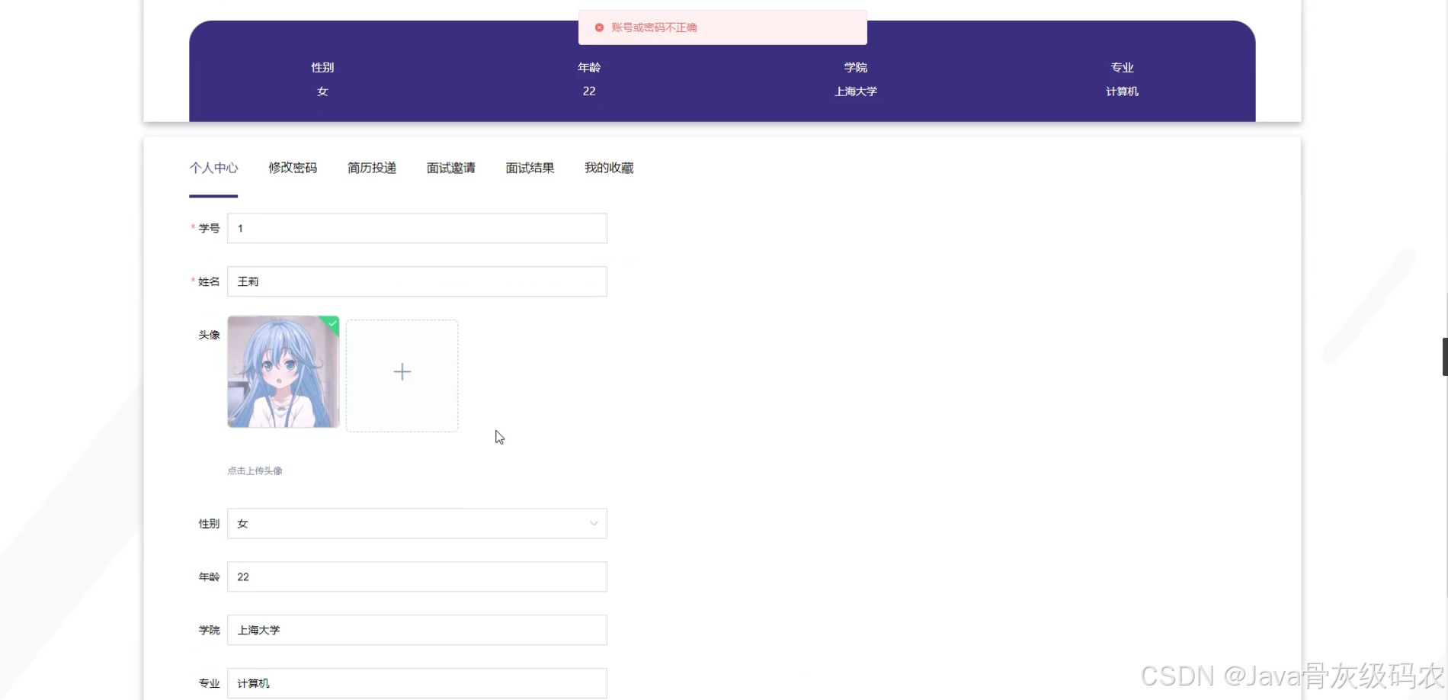
Task: Click the 性别 dropdown chevron arrow
Action: (594, 523)
